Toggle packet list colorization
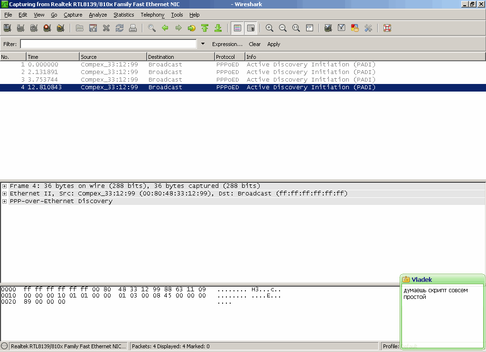Viewport: 486px width, 352px height. tap(237, 28)
